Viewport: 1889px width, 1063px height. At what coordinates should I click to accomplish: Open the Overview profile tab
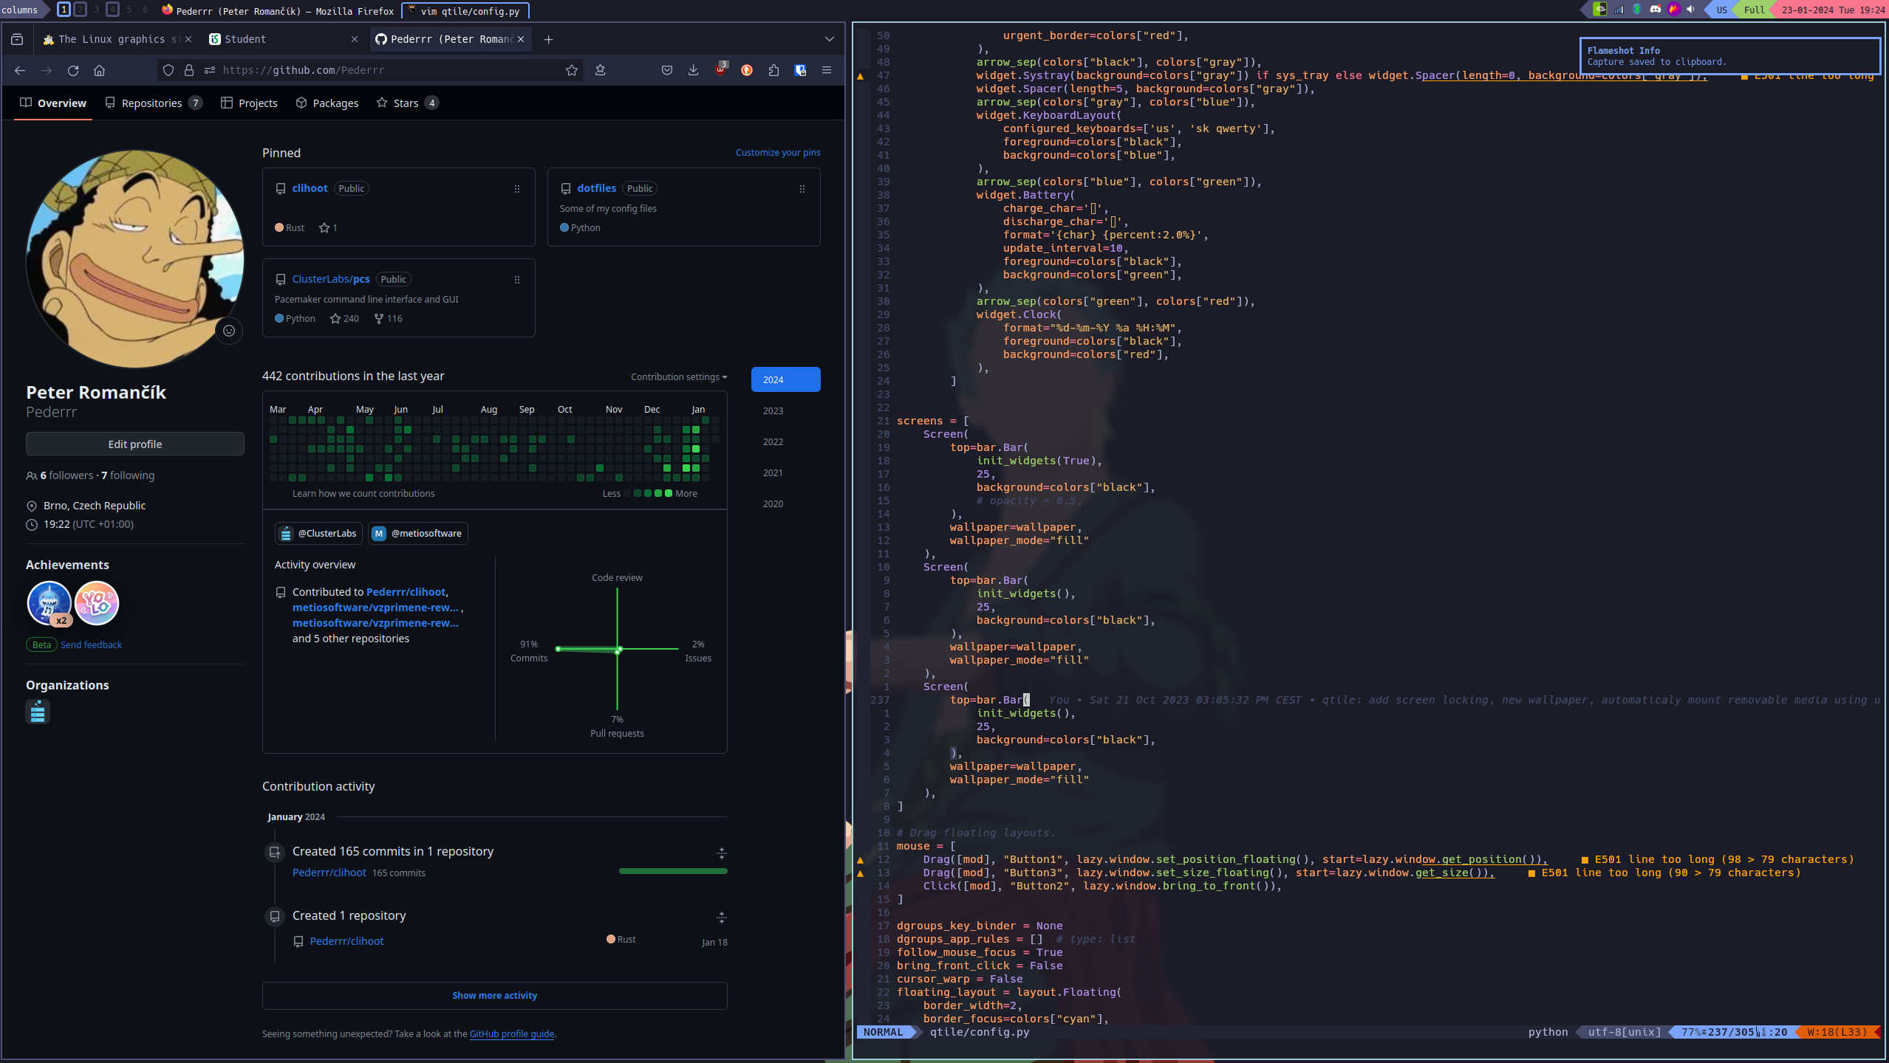(53, 103)
